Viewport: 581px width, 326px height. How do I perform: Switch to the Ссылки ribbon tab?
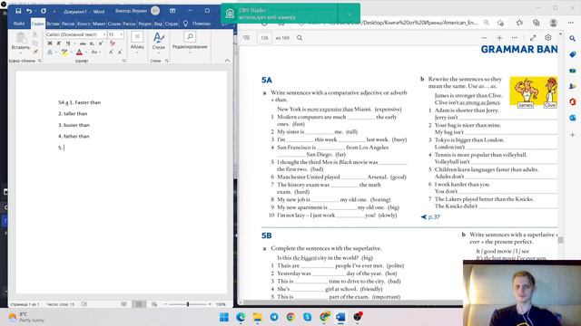113,24
